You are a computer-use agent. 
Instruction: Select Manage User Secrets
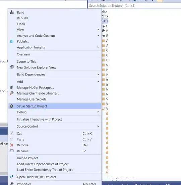(x=55, y=99)
